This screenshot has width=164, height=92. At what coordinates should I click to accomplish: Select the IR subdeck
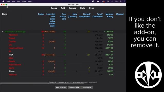point(10,51)
